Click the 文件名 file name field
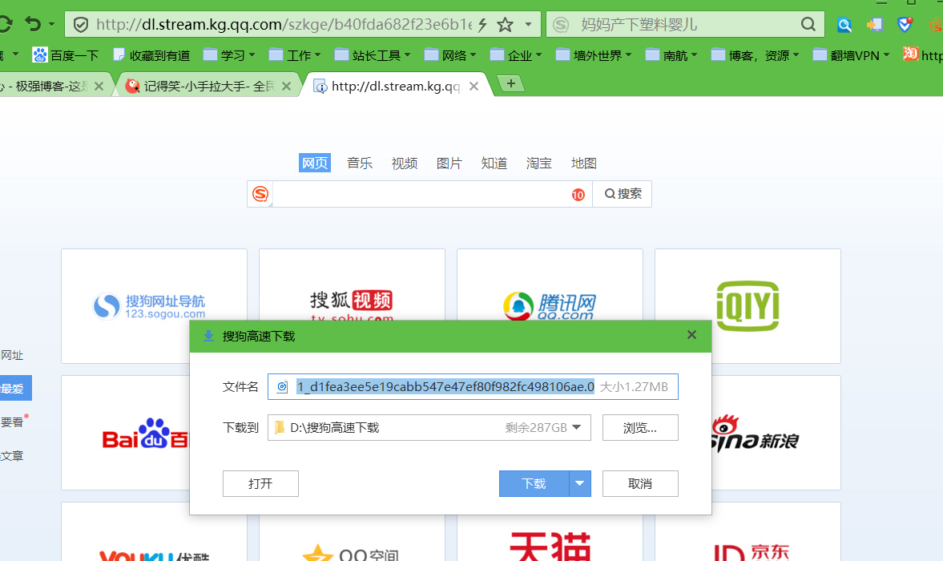The height and width of the screenshot is (561, 943). pyautogui.click(x=473, y=386)
